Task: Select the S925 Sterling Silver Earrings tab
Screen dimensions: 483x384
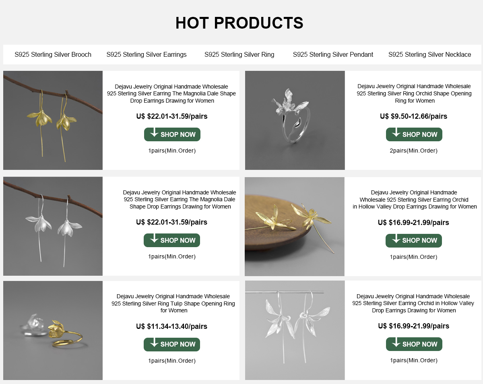Action: coord(147,54)
